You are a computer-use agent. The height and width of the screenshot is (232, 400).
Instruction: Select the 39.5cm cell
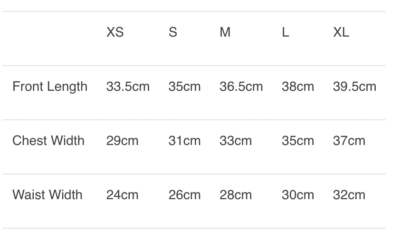[354, 87]
